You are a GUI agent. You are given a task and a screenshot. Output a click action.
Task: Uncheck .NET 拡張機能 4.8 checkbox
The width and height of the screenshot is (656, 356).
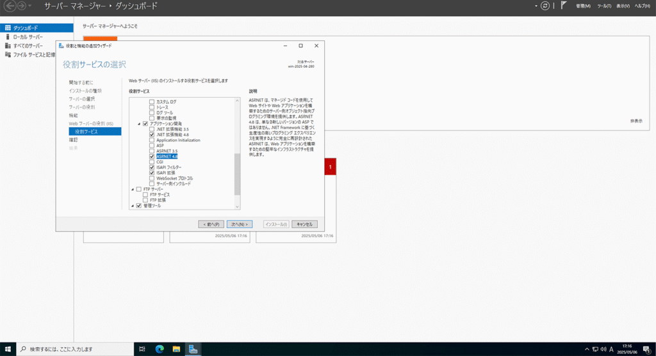pos(152,135)
